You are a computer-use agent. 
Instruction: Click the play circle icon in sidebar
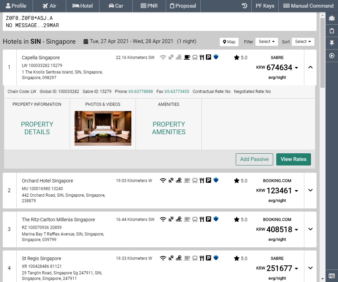point(332,55)
